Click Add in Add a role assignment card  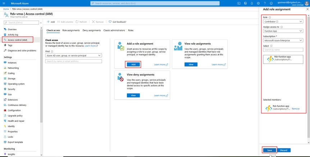[x=133, y=65]
